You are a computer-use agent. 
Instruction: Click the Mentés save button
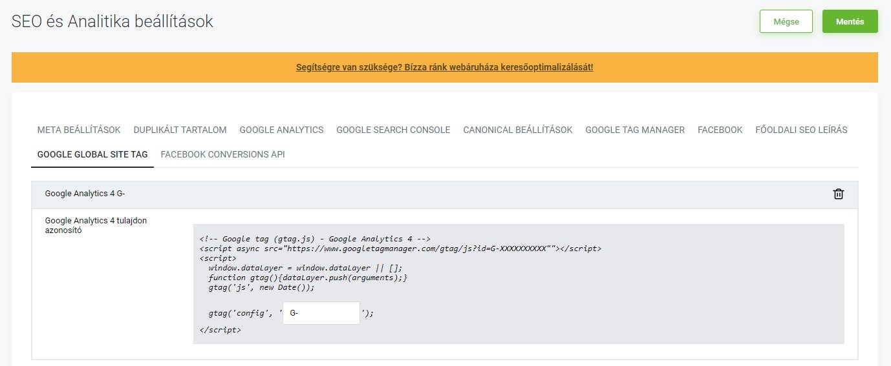(x=850, y=21)
